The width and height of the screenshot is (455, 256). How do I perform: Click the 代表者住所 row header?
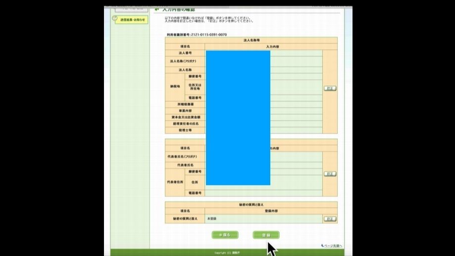coord(175,182)
